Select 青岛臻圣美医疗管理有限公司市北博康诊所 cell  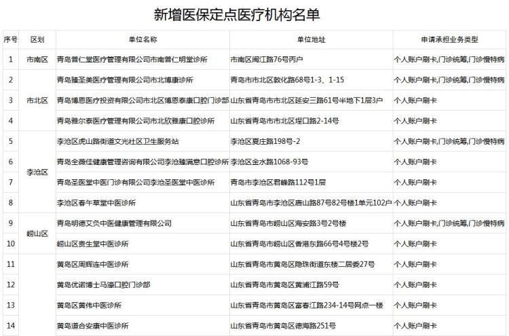(143, 80)
